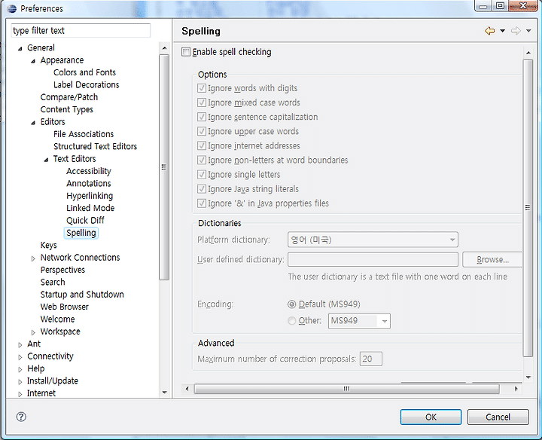Expand the Network Connections node
Screen dimensions: 542x440
click(x=33, y=258)
